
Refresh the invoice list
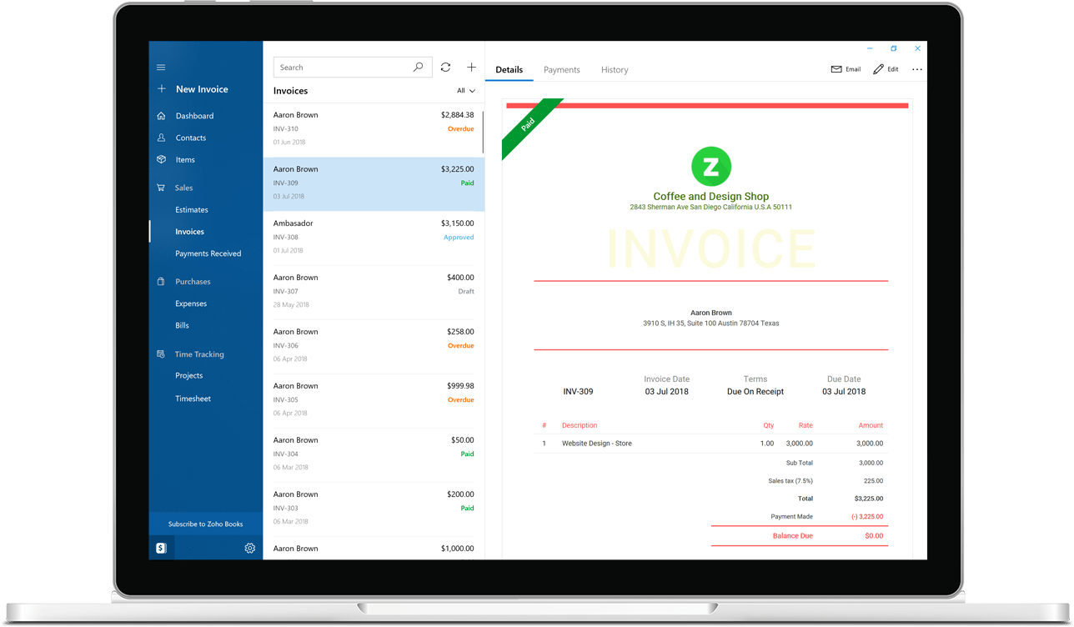click(445, 67)
